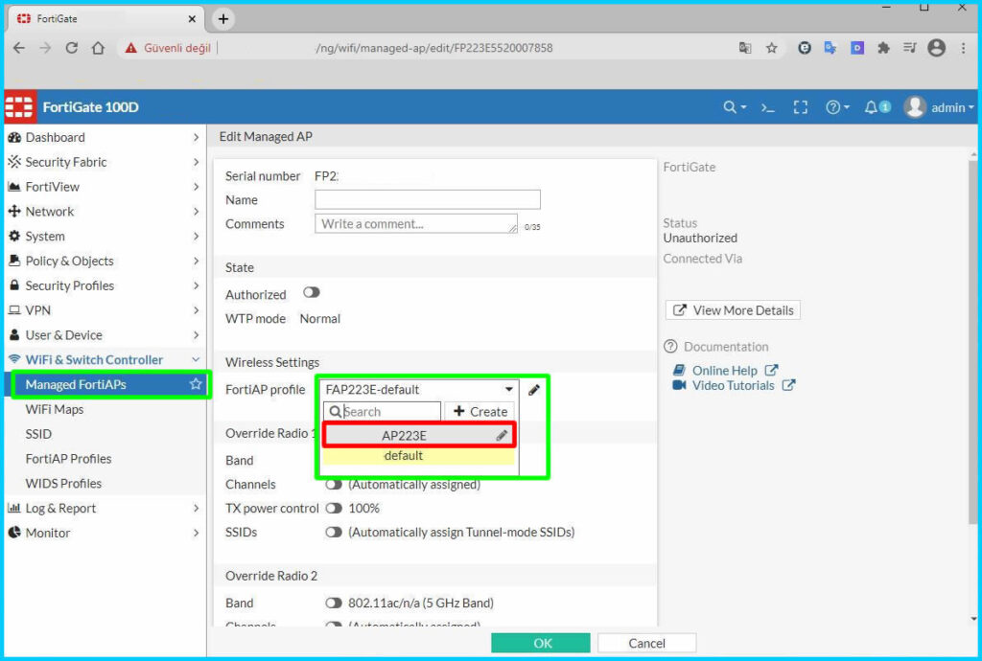
Task: Go back in browser history
Action: pos(19,48)
